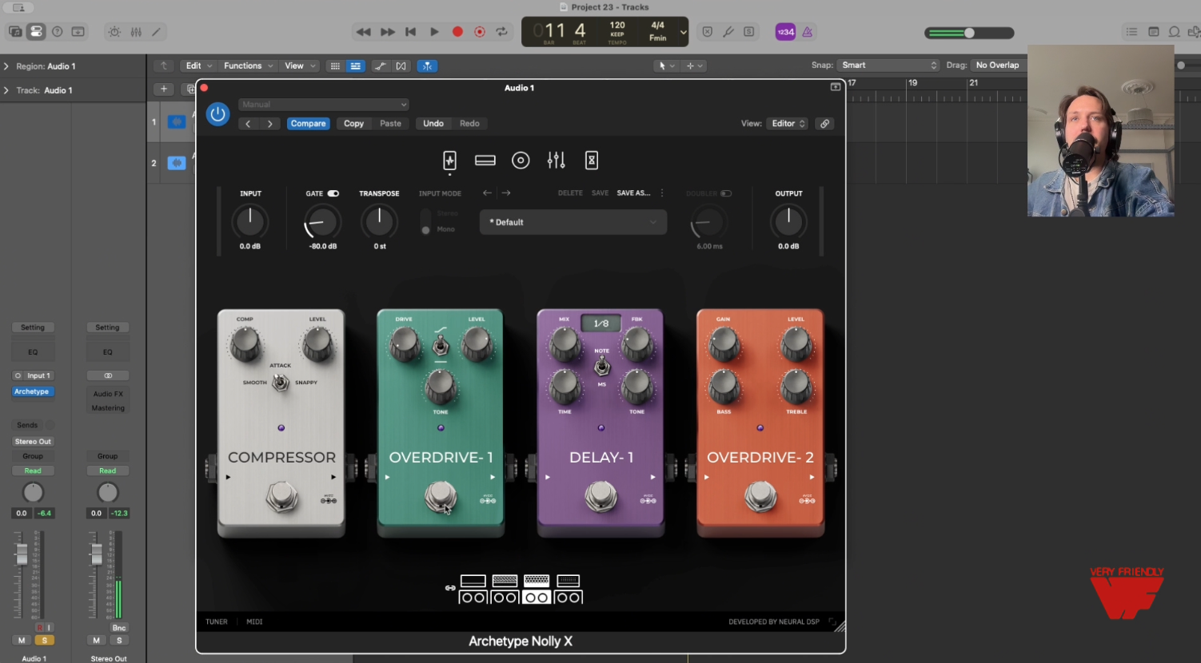
Task: Click the Tuner tab at bottom
Action: (x=217, y=621)
